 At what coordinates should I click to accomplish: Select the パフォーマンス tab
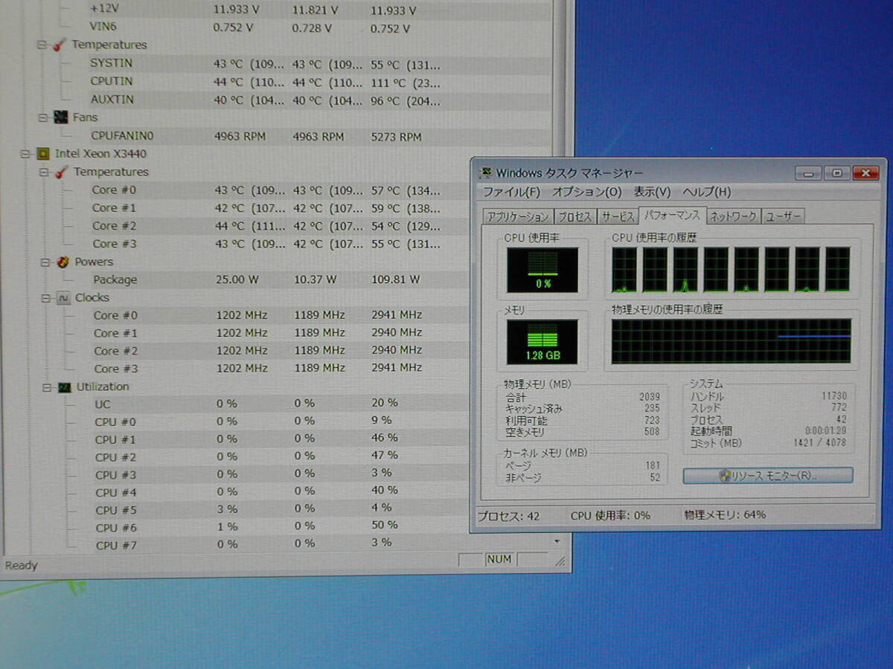click(x=672, y=216)
